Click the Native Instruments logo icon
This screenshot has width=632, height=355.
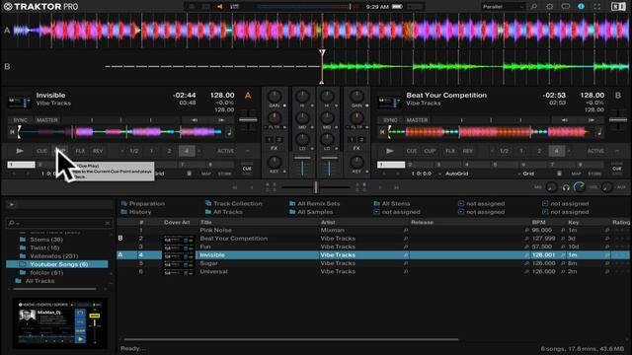click(x=618, y=7)
